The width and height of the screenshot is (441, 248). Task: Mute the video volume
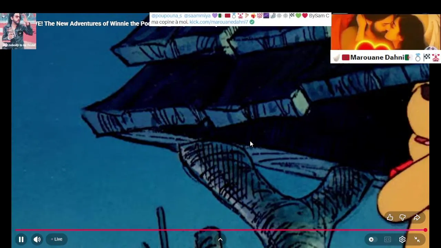37,239
